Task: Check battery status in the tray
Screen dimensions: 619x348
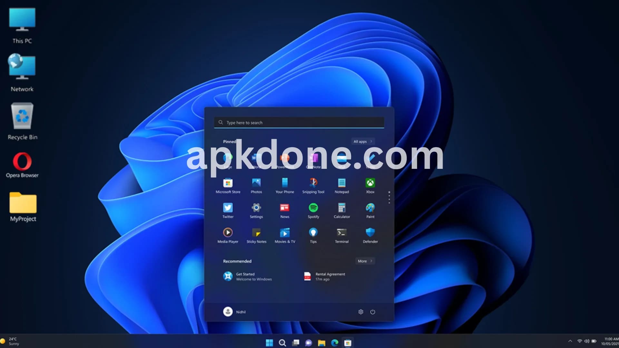Action: coord(594,341)
